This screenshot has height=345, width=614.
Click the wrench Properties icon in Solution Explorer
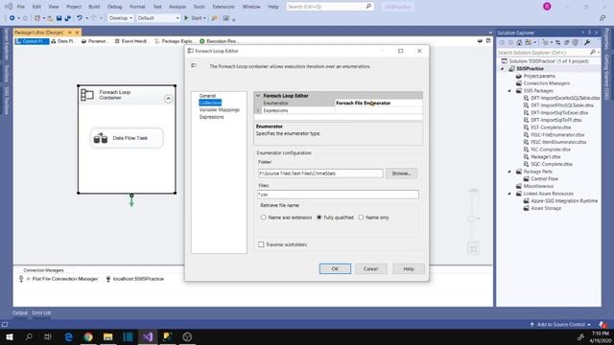[x=587, y=42]
